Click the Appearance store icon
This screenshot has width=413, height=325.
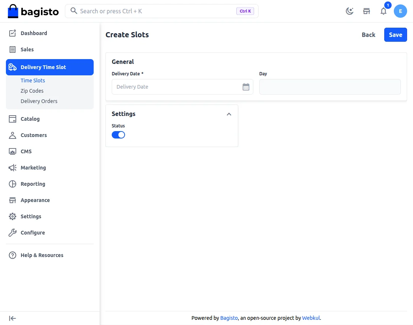pyautogui.click(x=13, y=200)
